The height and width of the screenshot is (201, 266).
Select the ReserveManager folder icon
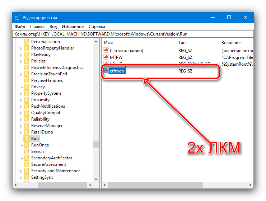pyautogui.click(x=27, y=125)
